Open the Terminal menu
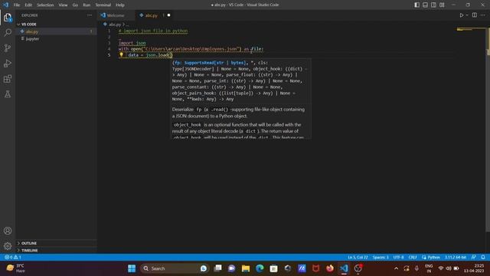490x276 pixels. pos(103,5)
